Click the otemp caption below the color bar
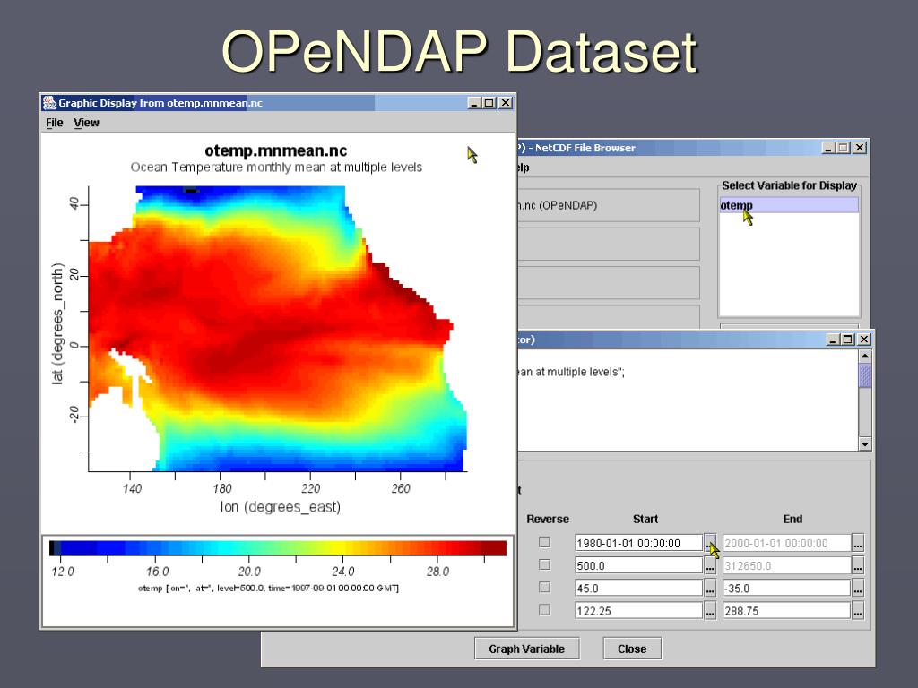Viewport: 918px width, 688px height. [268, 588]
